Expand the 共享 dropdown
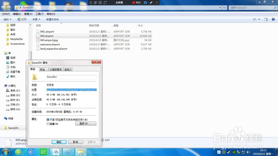The image size is (278, 156). 36,19
